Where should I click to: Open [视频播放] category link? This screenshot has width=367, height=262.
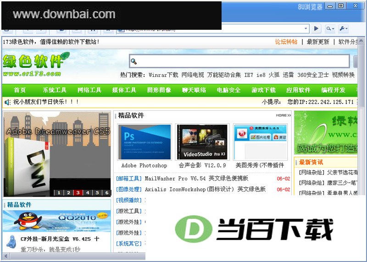pos(129,200)
